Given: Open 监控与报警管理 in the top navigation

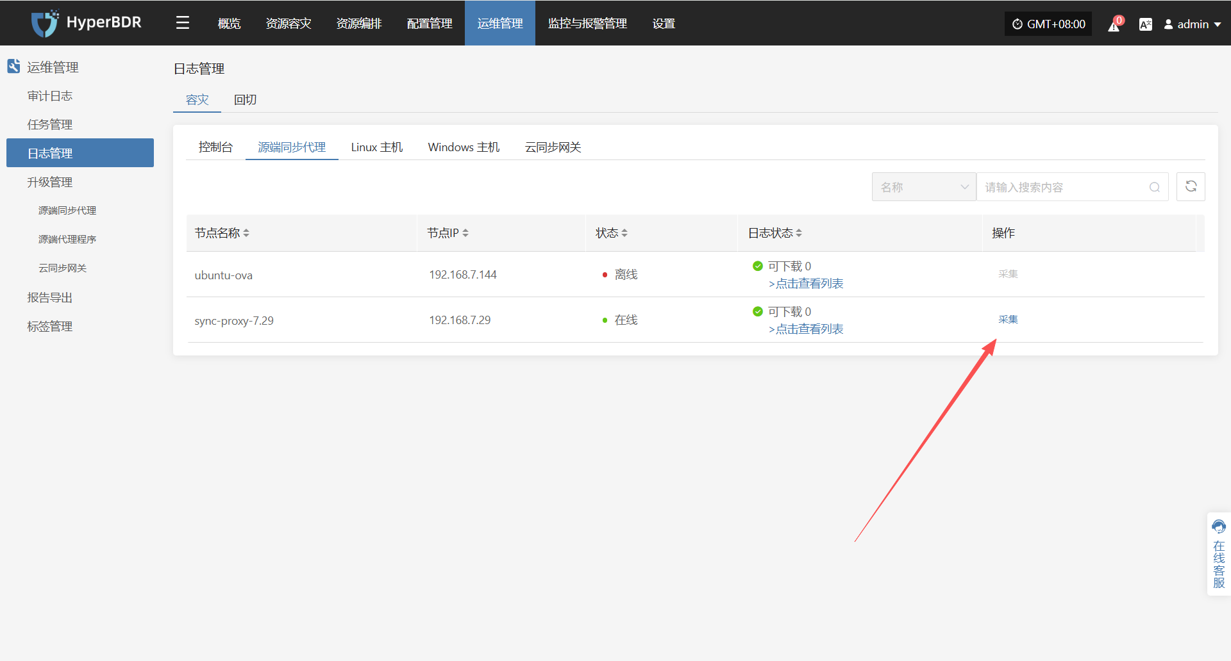Looking at the screenshot, I should coord(587,24).
